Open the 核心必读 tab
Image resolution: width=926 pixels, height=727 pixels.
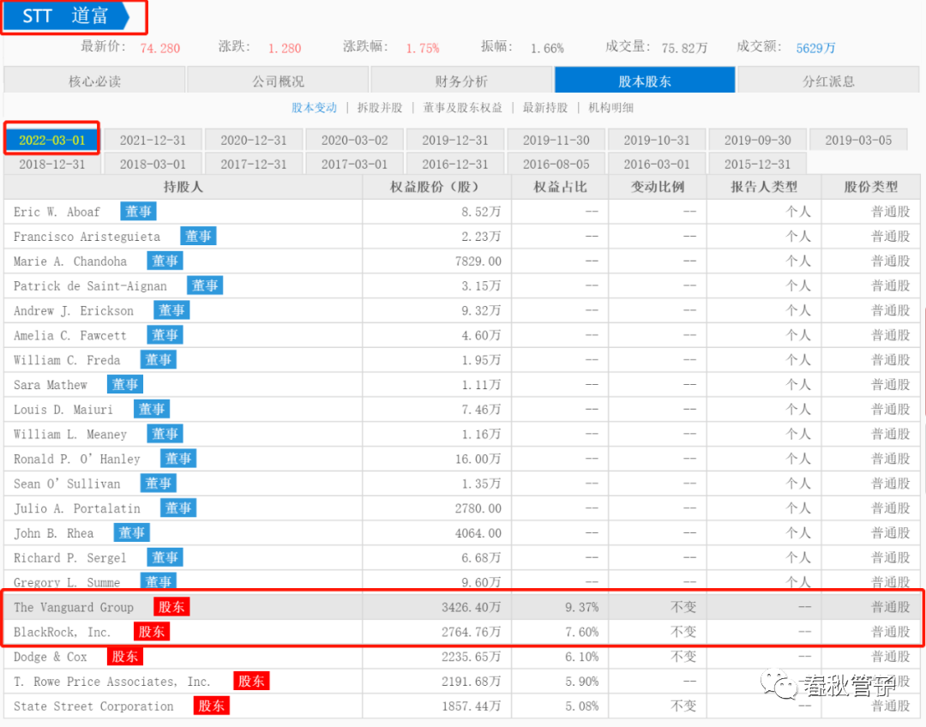pyautogui.click(x=94, y=81)
